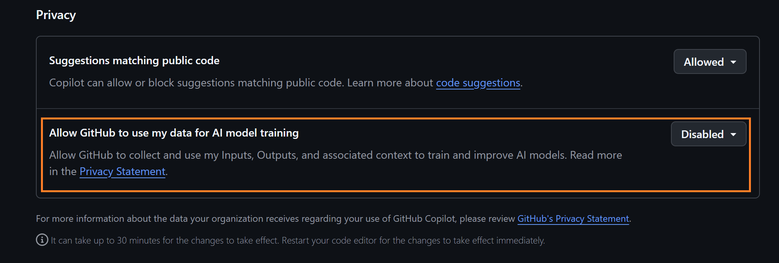779x263 pixels.
Task: Follow the GitHub's Privacy Statement link
Action: pyautogui.click(x=573, y=219)
